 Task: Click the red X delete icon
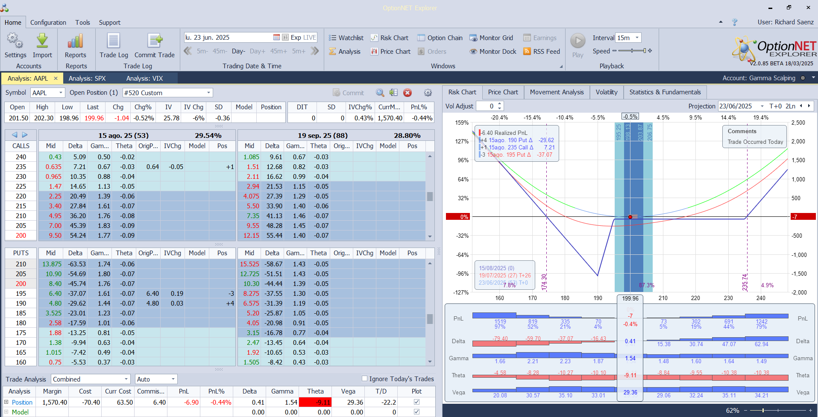pos(408,93)
